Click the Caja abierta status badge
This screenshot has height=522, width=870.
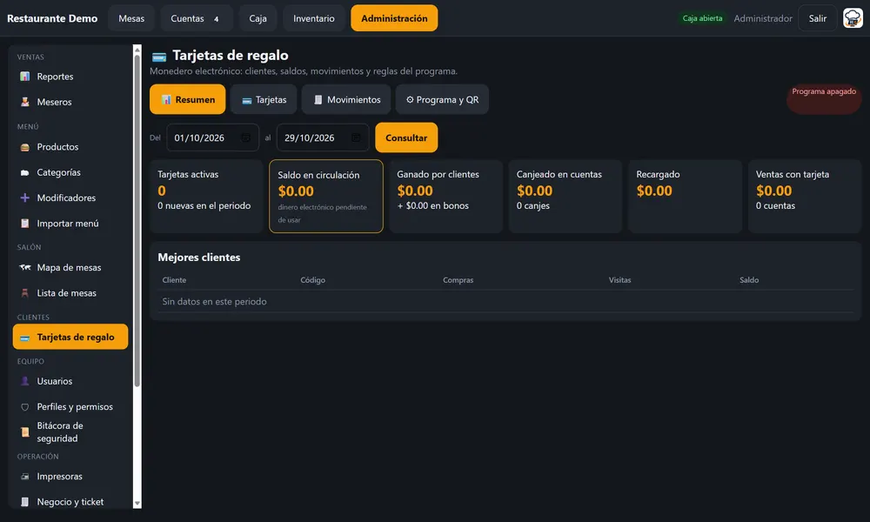pyautogui.click(x=702, y=18)
